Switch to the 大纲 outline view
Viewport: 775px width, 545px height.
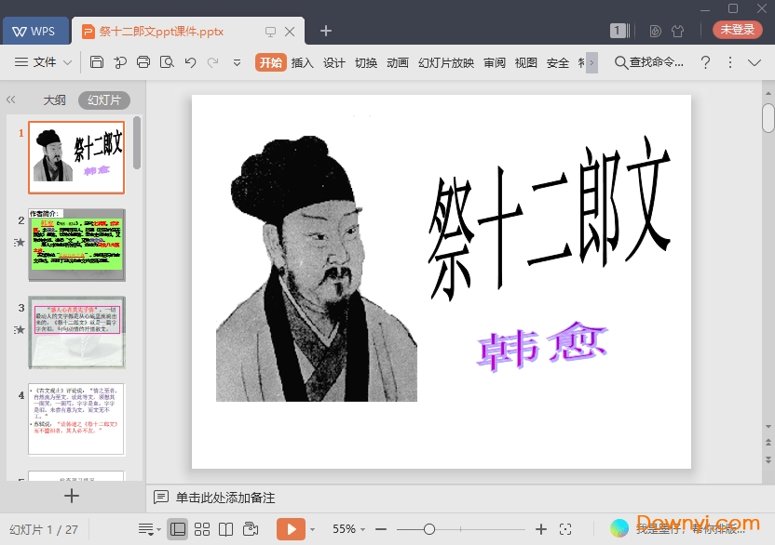click(54, 100)
